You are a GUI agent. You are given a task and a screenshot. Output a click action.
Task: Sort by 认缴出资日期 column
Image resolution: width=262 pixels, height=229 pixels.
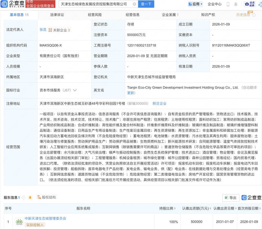coord(236,209)
